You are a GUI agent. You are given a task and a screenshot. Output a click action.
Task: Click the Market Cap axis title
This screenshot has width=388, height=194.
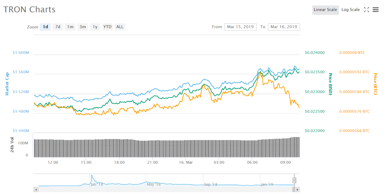click(x=7, y=84)
